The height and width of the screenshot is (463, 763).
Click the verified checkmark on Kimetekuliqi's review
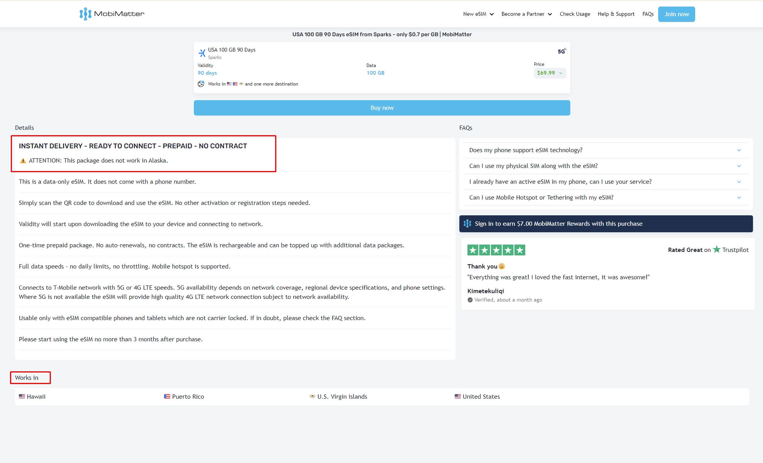(x=470, y=300)
